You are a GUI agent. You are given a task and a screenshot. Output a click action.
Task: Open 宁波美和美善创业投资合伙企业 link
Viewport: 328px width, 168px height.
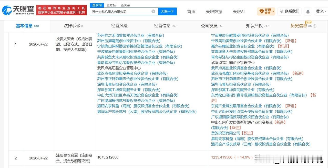(246, 41)
